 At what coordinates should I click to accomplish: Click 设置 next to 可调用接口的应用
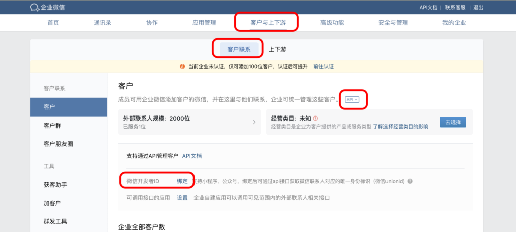[x=182, y=198]
